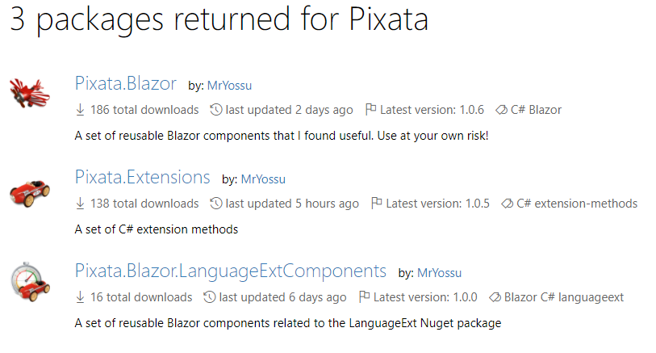
Task: Click the clock icon beside last updated 5 hours ago
Action: tap(216, 204)
